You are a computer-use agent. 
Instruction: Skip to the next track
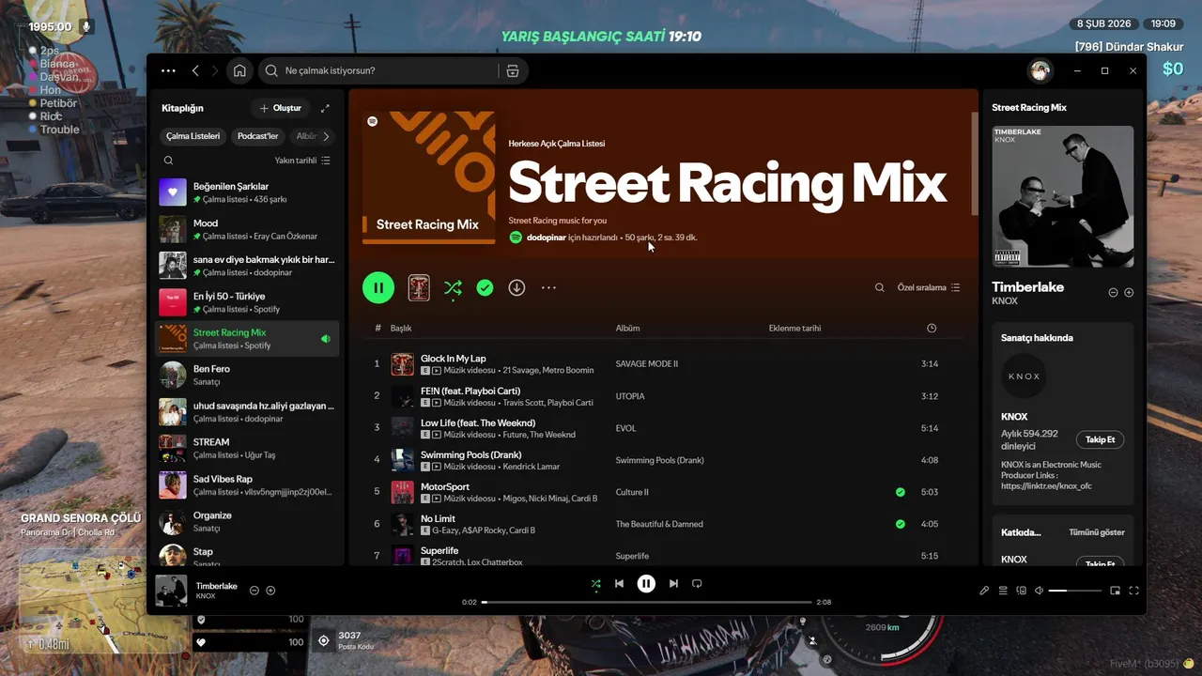pyautogui.click(x=673, y=583)
